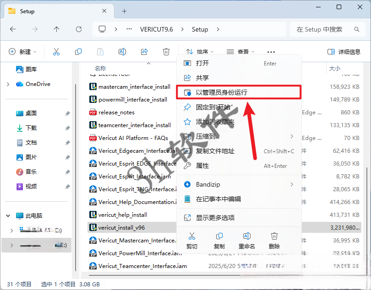Click the search magnifier icon
This screenshot has height=290, width=371.
[356, 29]
